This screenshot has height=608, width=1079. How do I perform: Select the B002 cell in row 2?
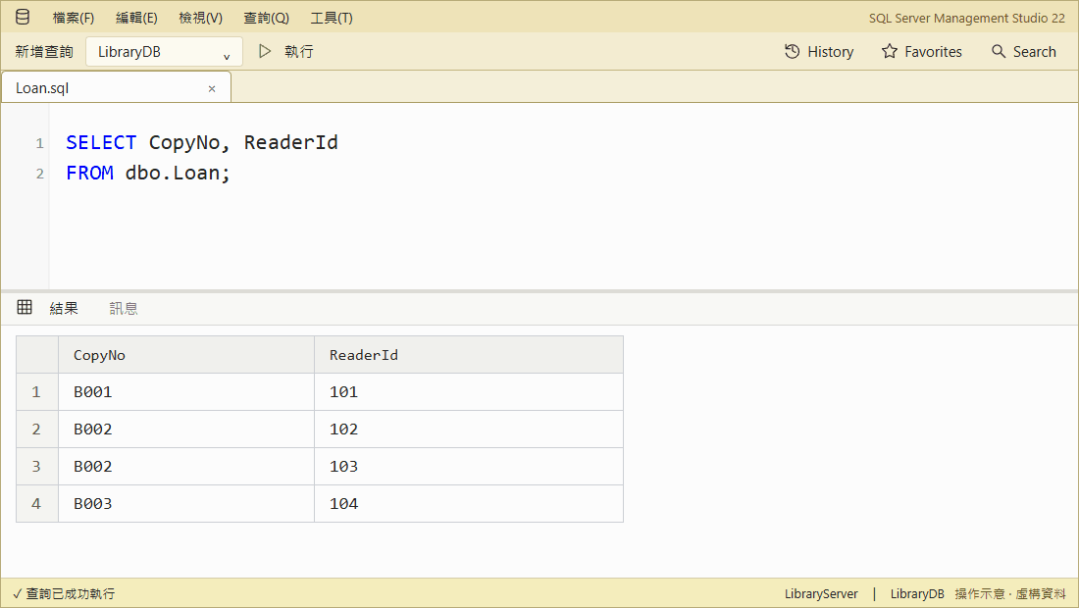click(x=186, y=430)
